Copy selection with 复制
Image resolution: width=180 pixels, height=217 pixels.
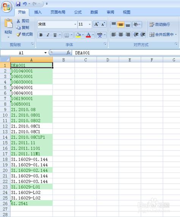(22, 28)
